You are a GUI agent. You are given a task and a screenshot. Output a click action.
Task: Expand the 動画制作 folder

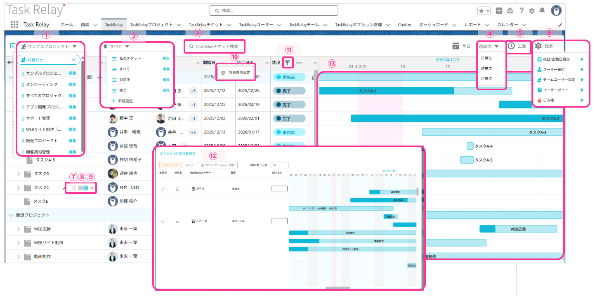(18, 257)
